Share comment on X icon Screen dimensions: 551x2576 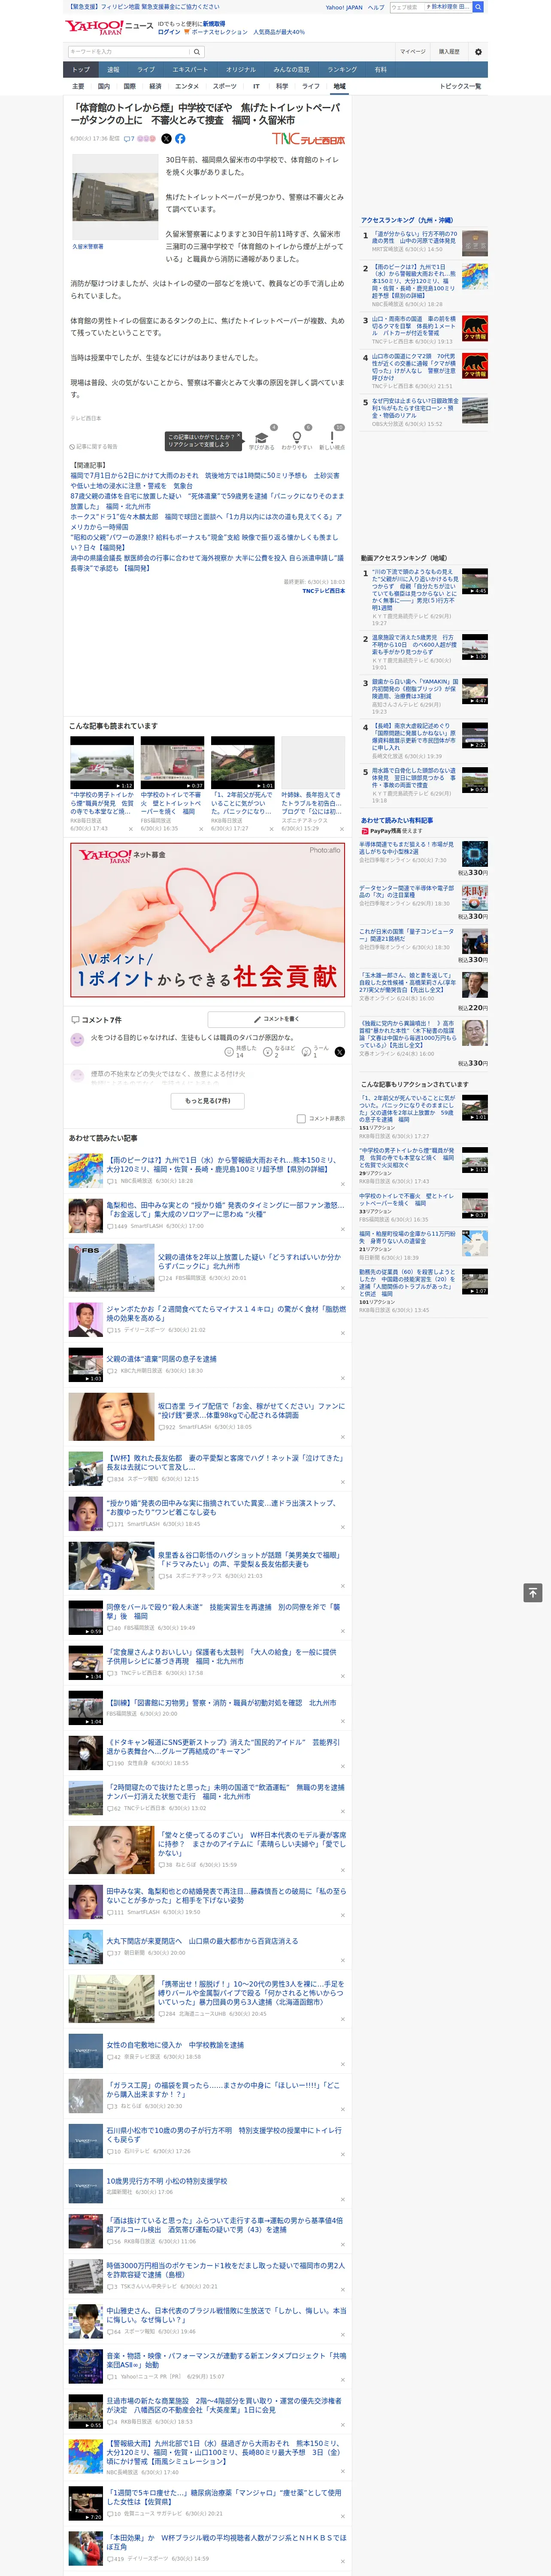pos(339,1052)
